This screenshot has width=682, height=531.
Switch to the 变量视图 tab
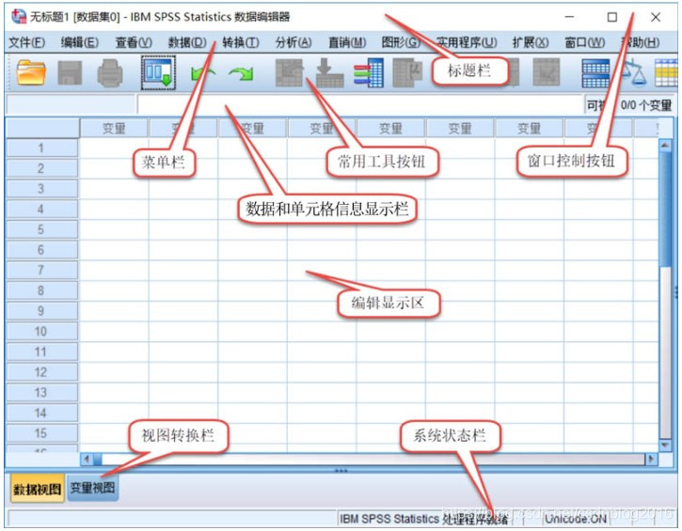92,488
